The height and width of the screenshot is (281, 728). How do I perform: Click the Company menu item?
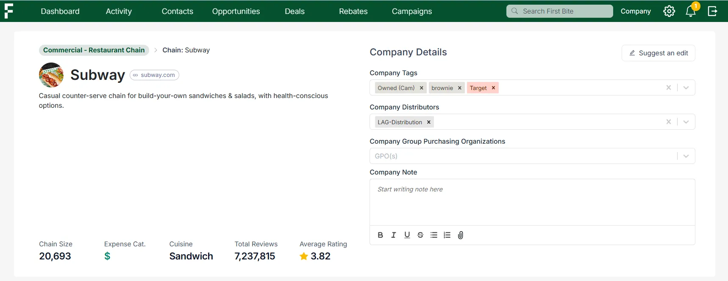point(636,11)
